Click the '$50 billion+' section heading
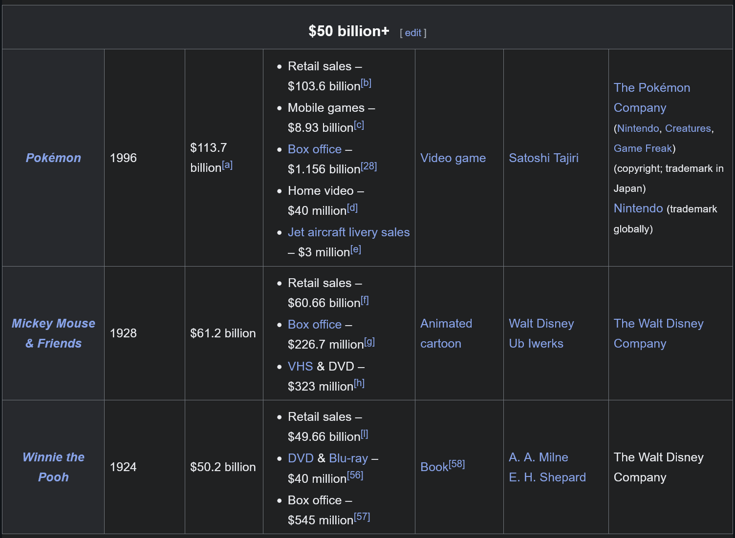Image resolution: width=735 pixels, height=538 pixels. 349,31
